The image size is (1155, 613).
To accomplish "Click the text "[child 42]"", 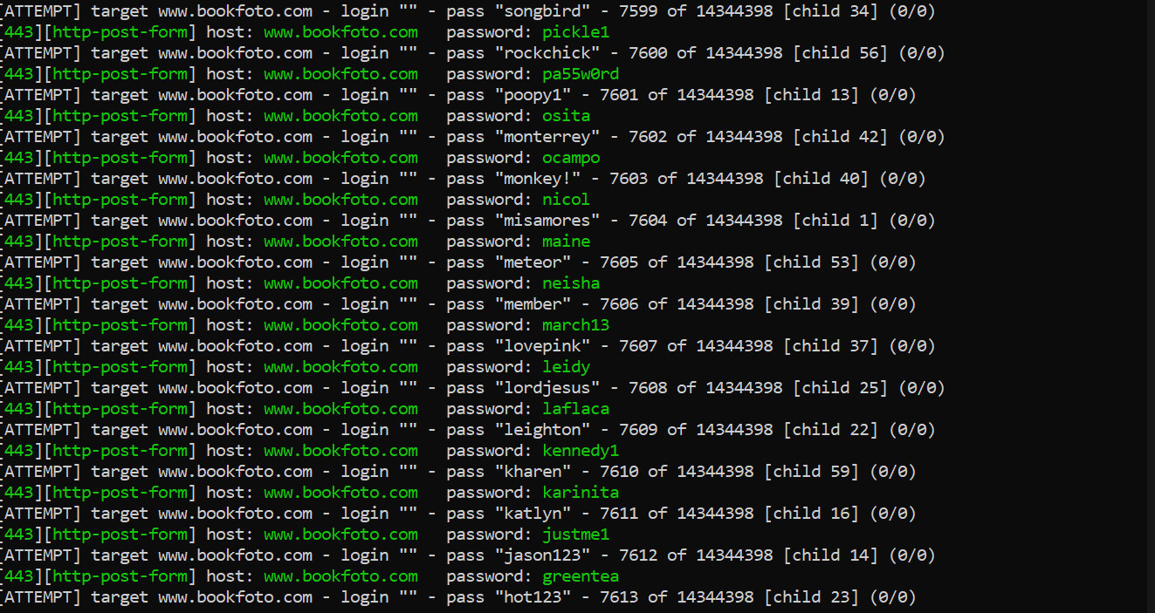I will pyautogui.click(x=839, y=137).
